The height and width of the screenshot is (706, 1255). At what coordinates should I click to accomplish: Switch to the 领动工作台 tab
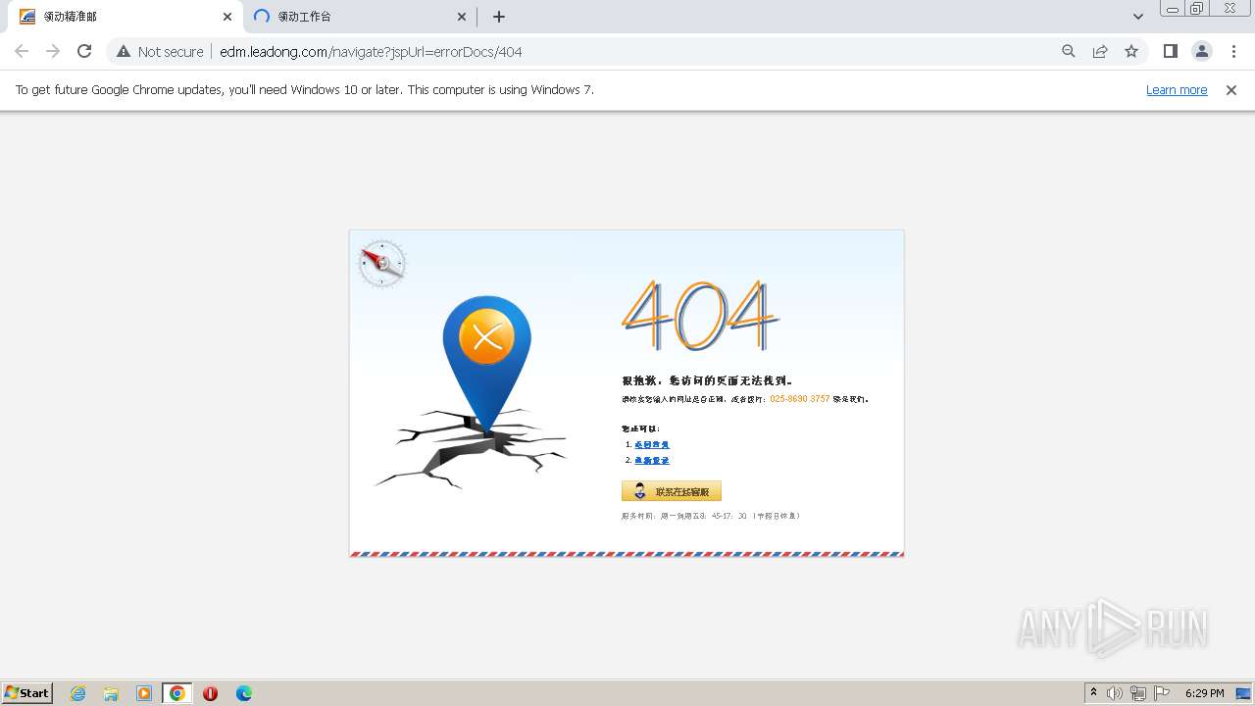coord(360,17)
